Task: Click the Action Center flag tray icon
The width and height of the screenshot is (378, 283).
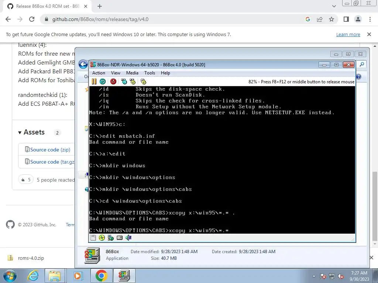Action: 323,276
